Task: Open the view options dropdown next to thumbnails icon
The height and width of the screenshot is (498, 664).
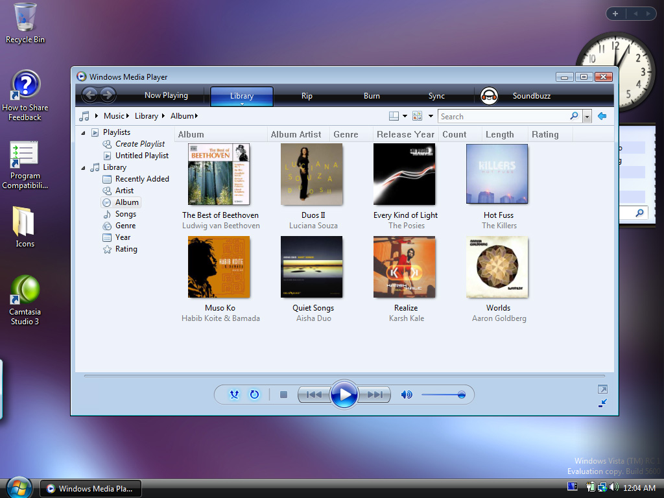Action: point(430,115)
